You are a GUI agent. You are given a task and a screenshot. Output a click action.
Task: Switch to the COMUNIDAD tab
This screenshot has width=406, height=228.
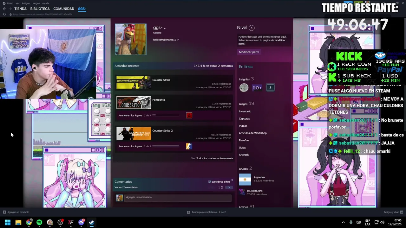point(64,9)
